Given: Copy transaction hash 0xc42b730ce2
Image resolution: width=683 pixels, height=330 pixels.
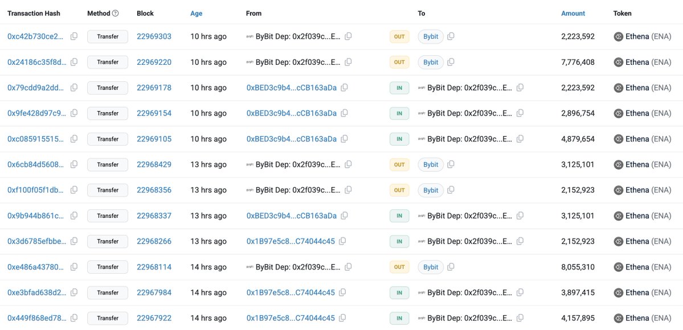Looking at the screenshot, I should click(x=74, y=36).
